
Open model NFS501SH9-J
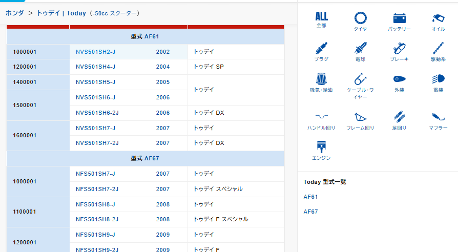point(95,235)
